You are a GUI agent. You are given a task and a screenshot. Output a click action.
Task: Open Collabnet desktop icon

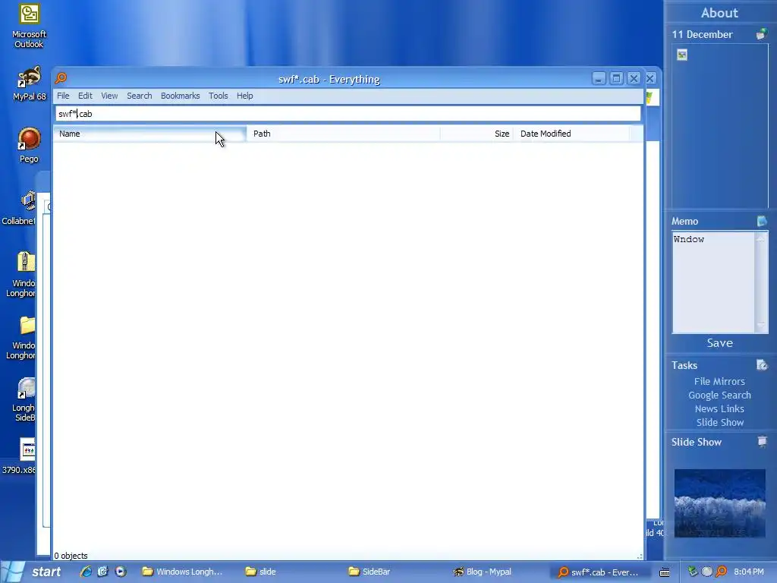pyautogui.click(x=20, y=208)
